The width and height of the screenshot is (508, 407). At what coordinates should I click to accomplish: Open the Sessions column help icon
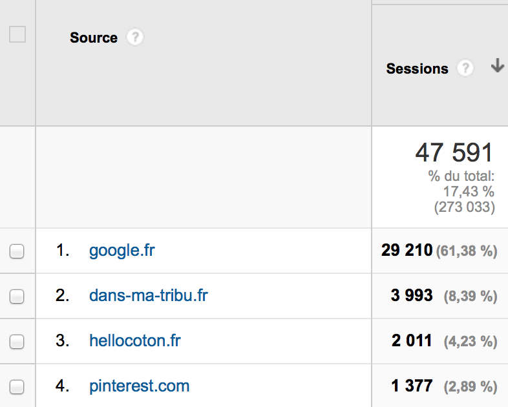(x=465, y=68)
